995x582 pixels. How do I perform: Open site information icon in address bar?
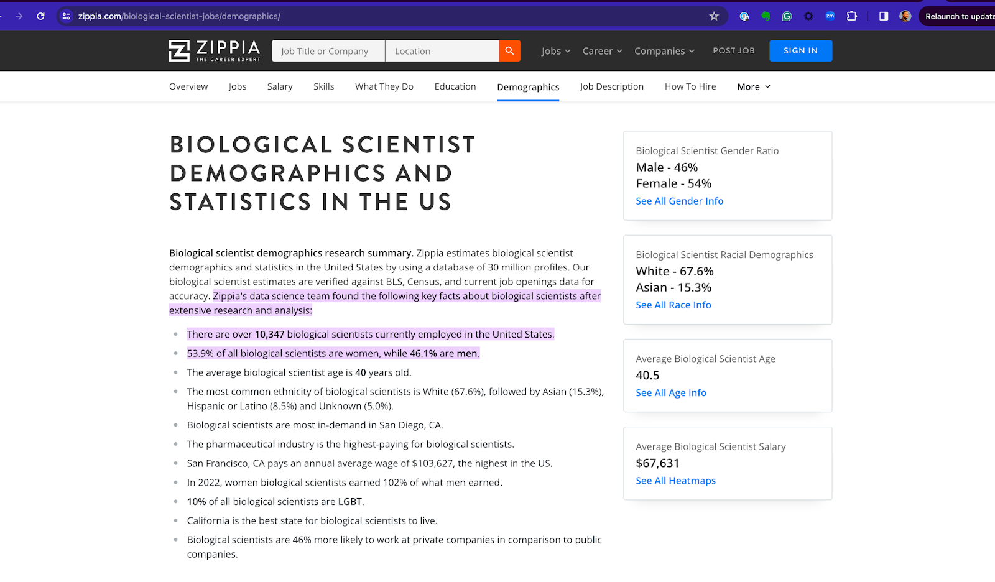coord(67,16)
